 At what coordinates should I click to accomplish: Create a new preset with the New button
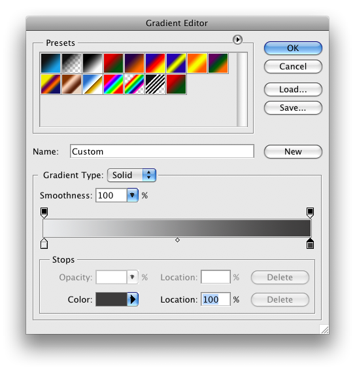point(293,151)
